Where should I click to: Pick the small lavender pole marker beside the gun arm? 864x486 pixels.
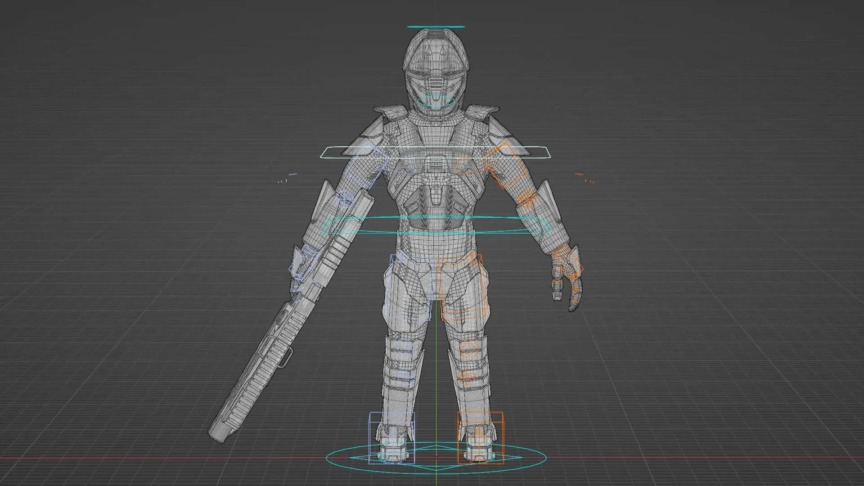(292, 174)
